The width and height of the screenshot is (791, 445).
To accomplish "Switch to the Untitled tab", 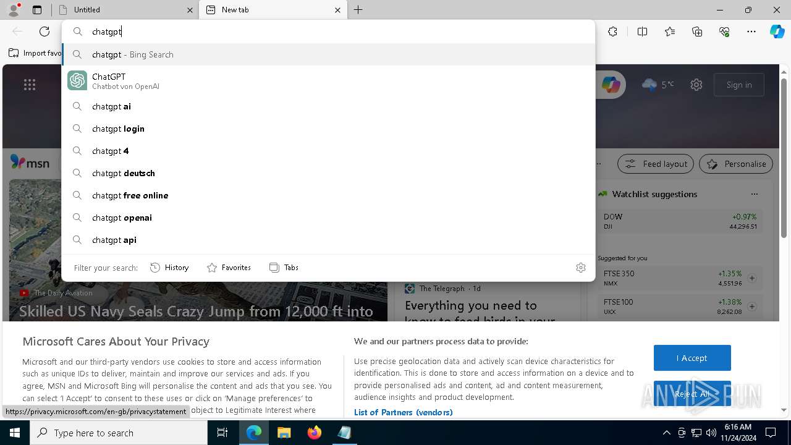I will (125, 10).
